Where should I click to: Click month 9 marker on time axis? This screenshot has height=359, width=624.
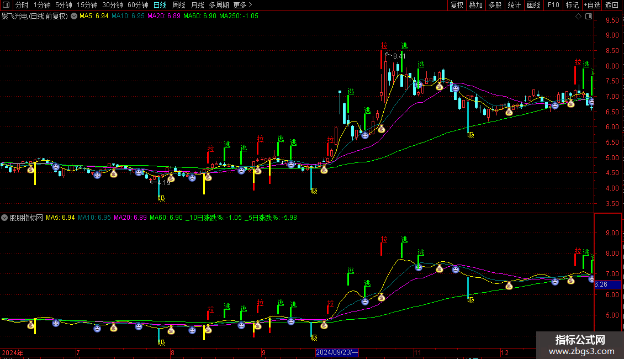pos(263,352)
